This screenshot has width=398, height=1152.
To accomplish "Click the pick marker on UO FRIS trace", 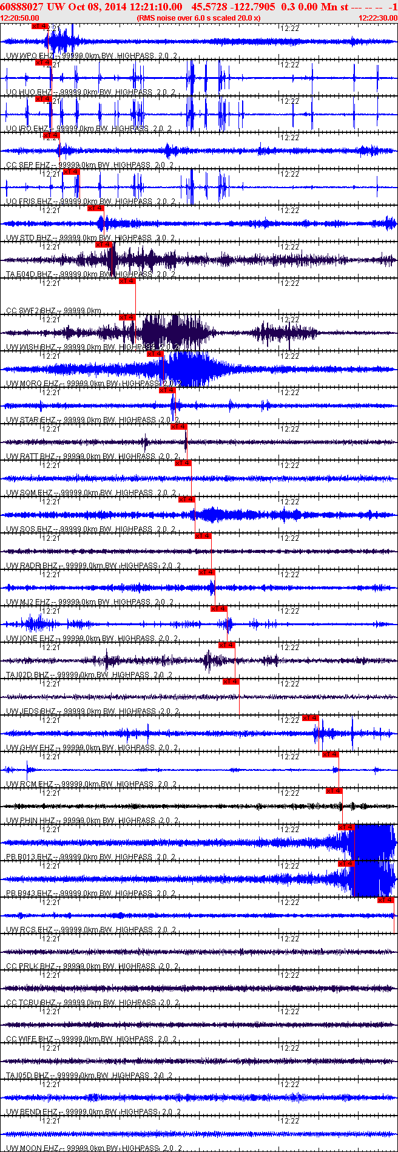I will pyautogui.click(x=71, y=172).
